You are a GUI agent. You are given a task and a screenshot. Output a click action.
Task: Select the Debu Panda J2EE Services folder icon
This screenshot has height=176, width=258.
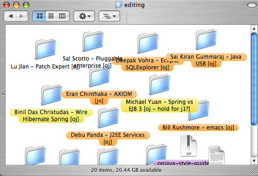109,117
